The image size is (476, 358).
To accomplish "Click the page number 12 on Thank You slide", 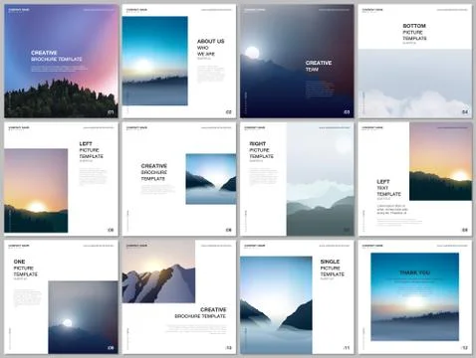I will (x=465, y=348).
